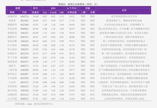157x108 pixels.
Task: Select the 昨日收盘价 column header
Action: (x=36, y=10)
